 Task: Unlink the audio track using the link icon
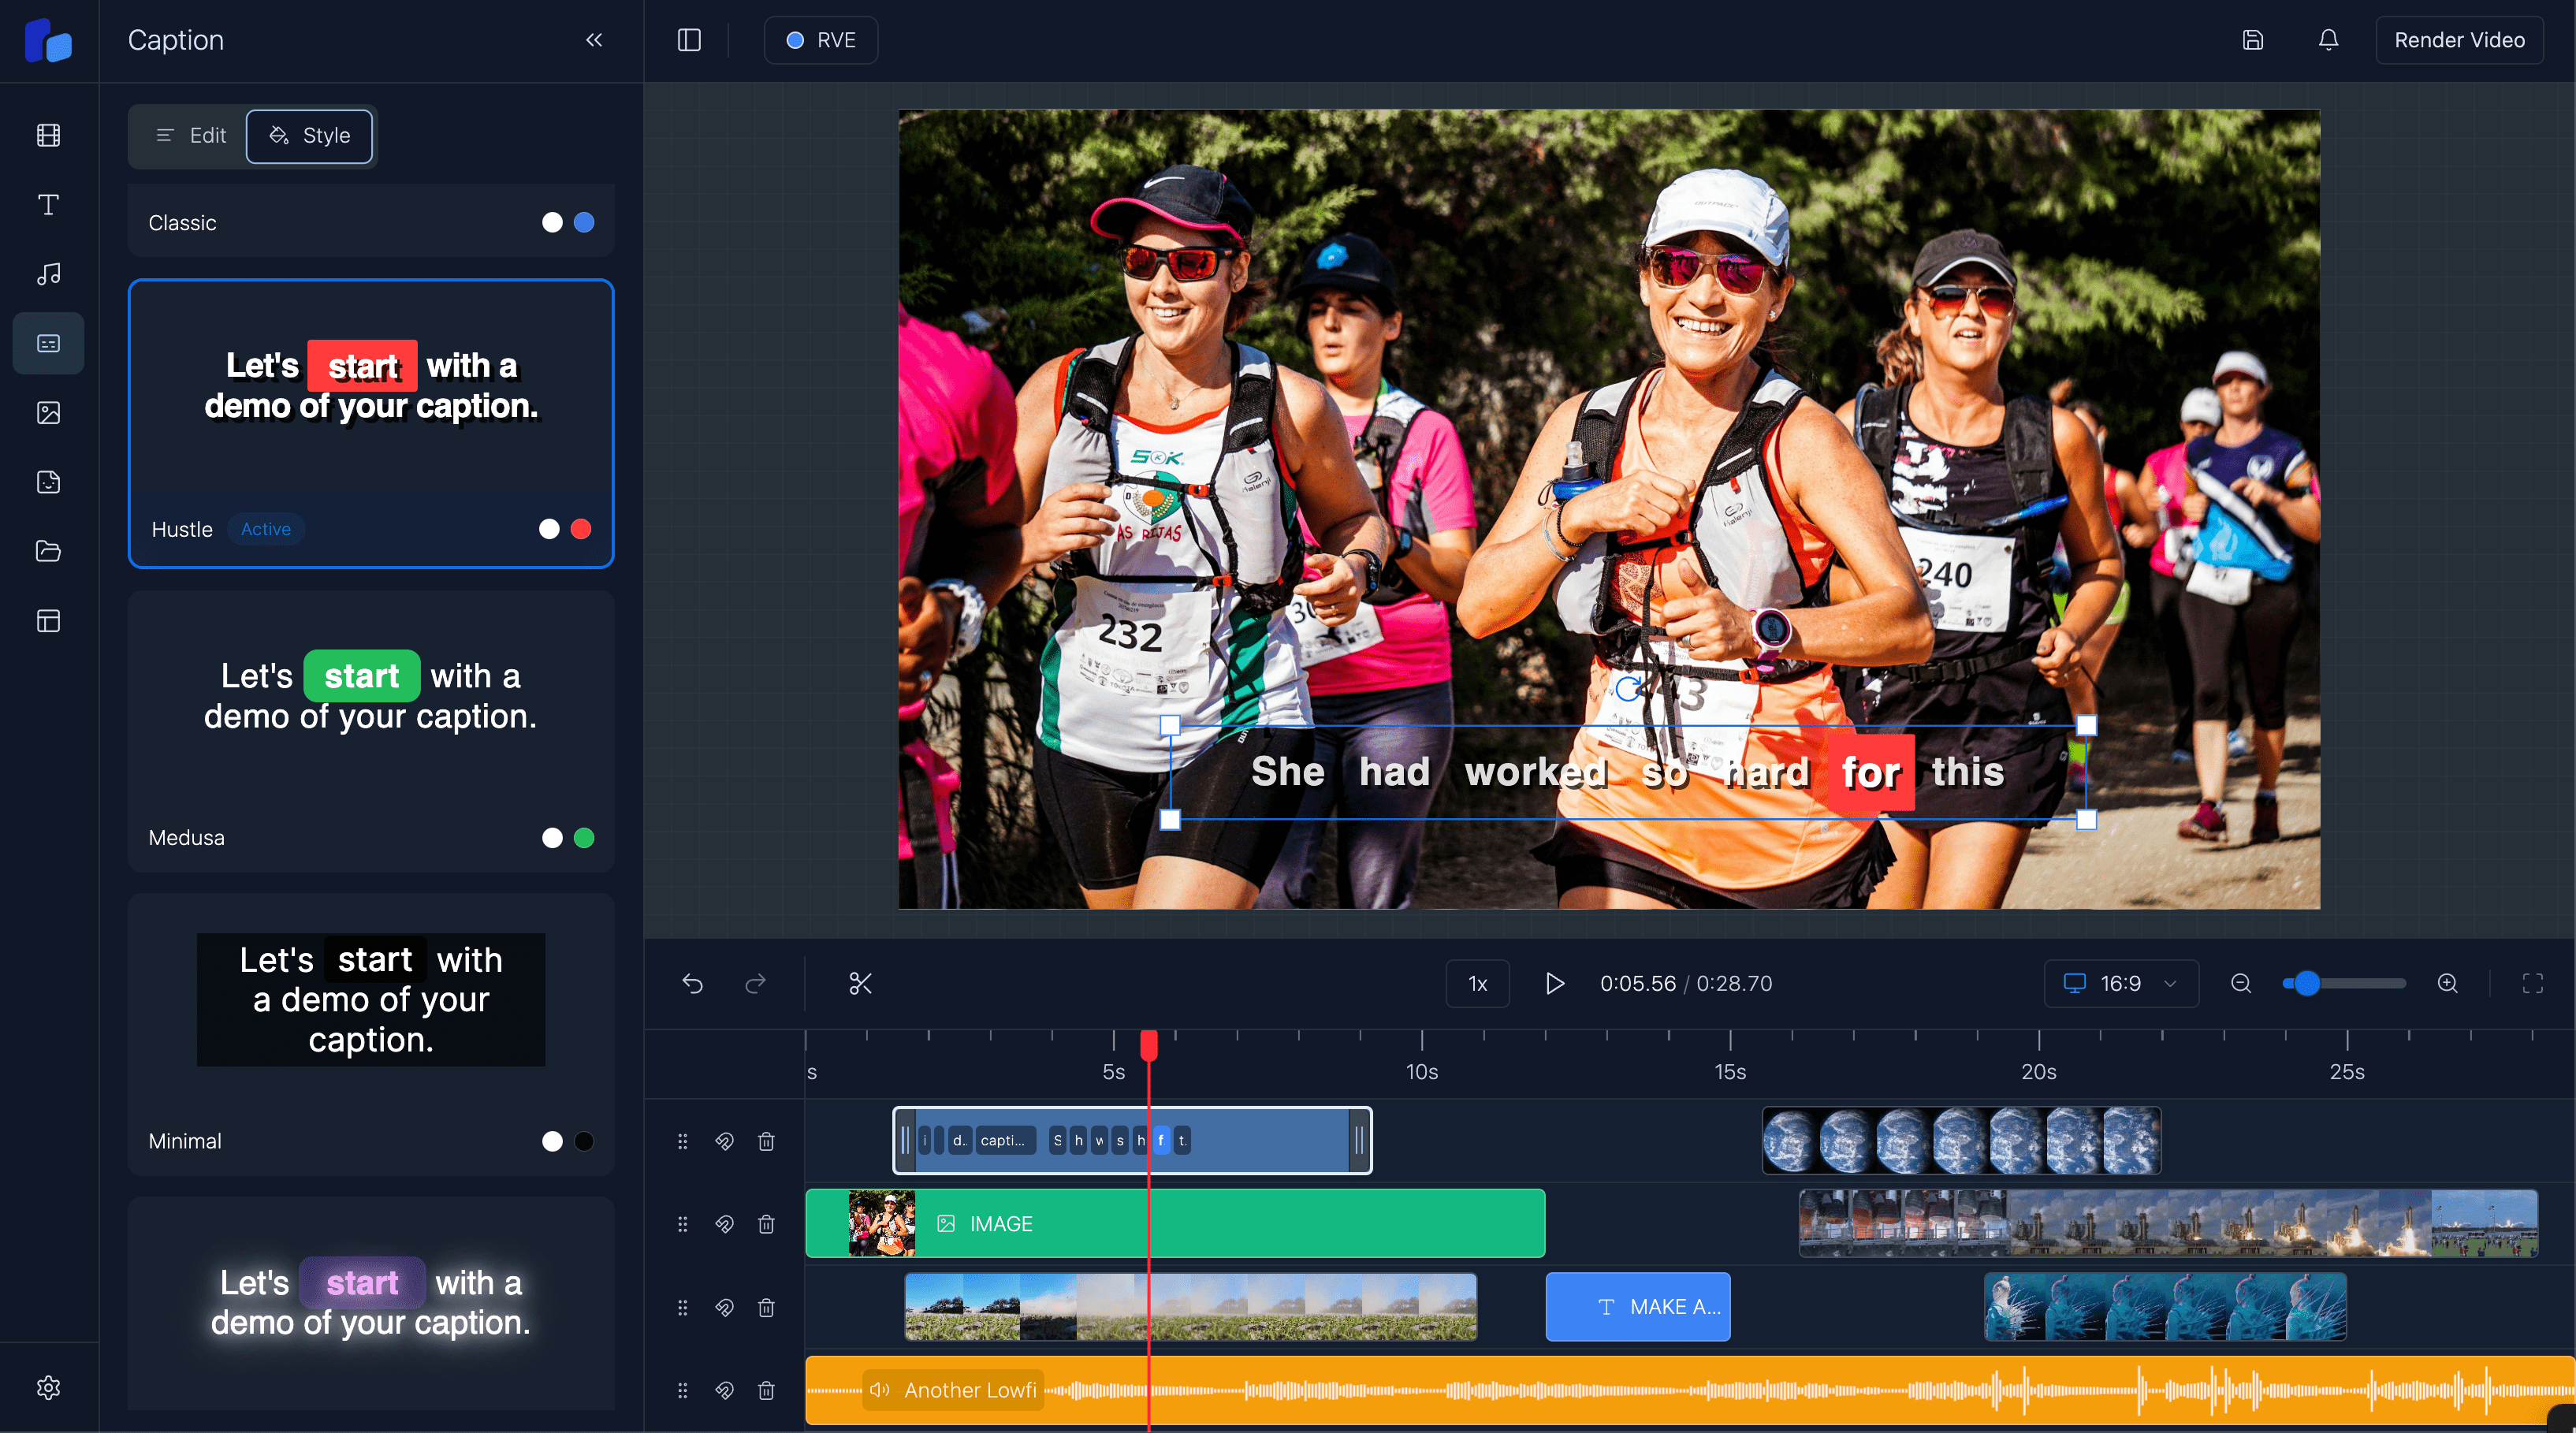click(x=725, y=1390)
